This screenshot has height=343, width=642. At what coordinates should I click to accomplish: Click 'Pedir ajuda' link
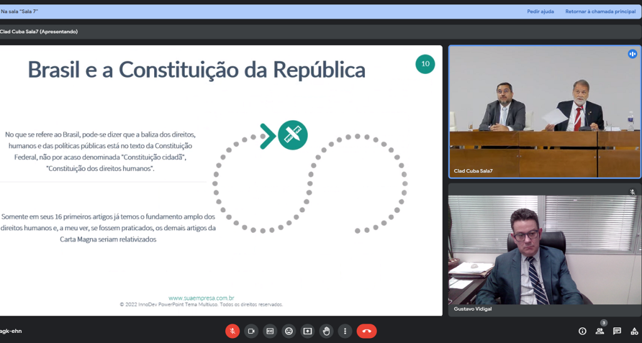[540, 11]
